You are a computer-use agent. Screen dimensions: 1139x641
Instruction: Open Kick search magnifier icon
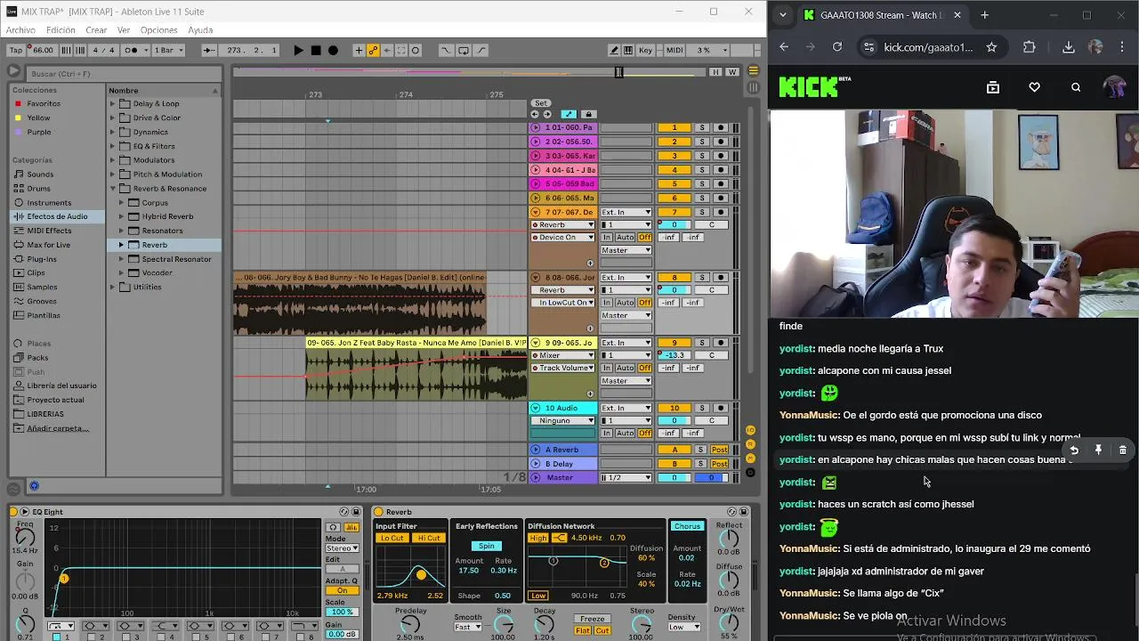(x=1076, y=87)
